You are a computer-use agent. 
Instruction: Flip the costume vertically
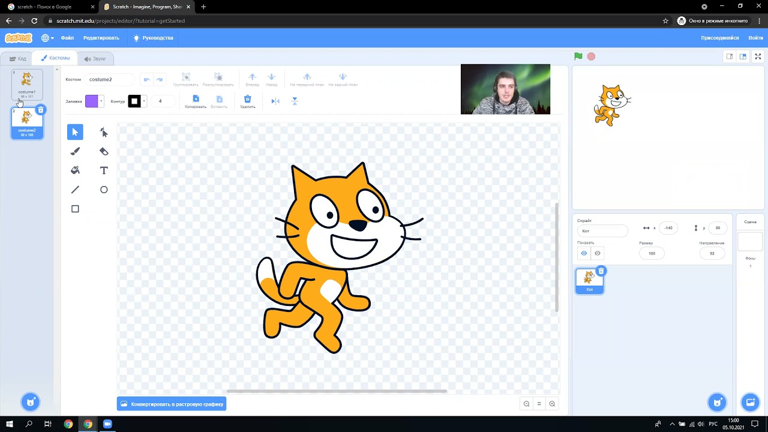[x=295, y=101]
